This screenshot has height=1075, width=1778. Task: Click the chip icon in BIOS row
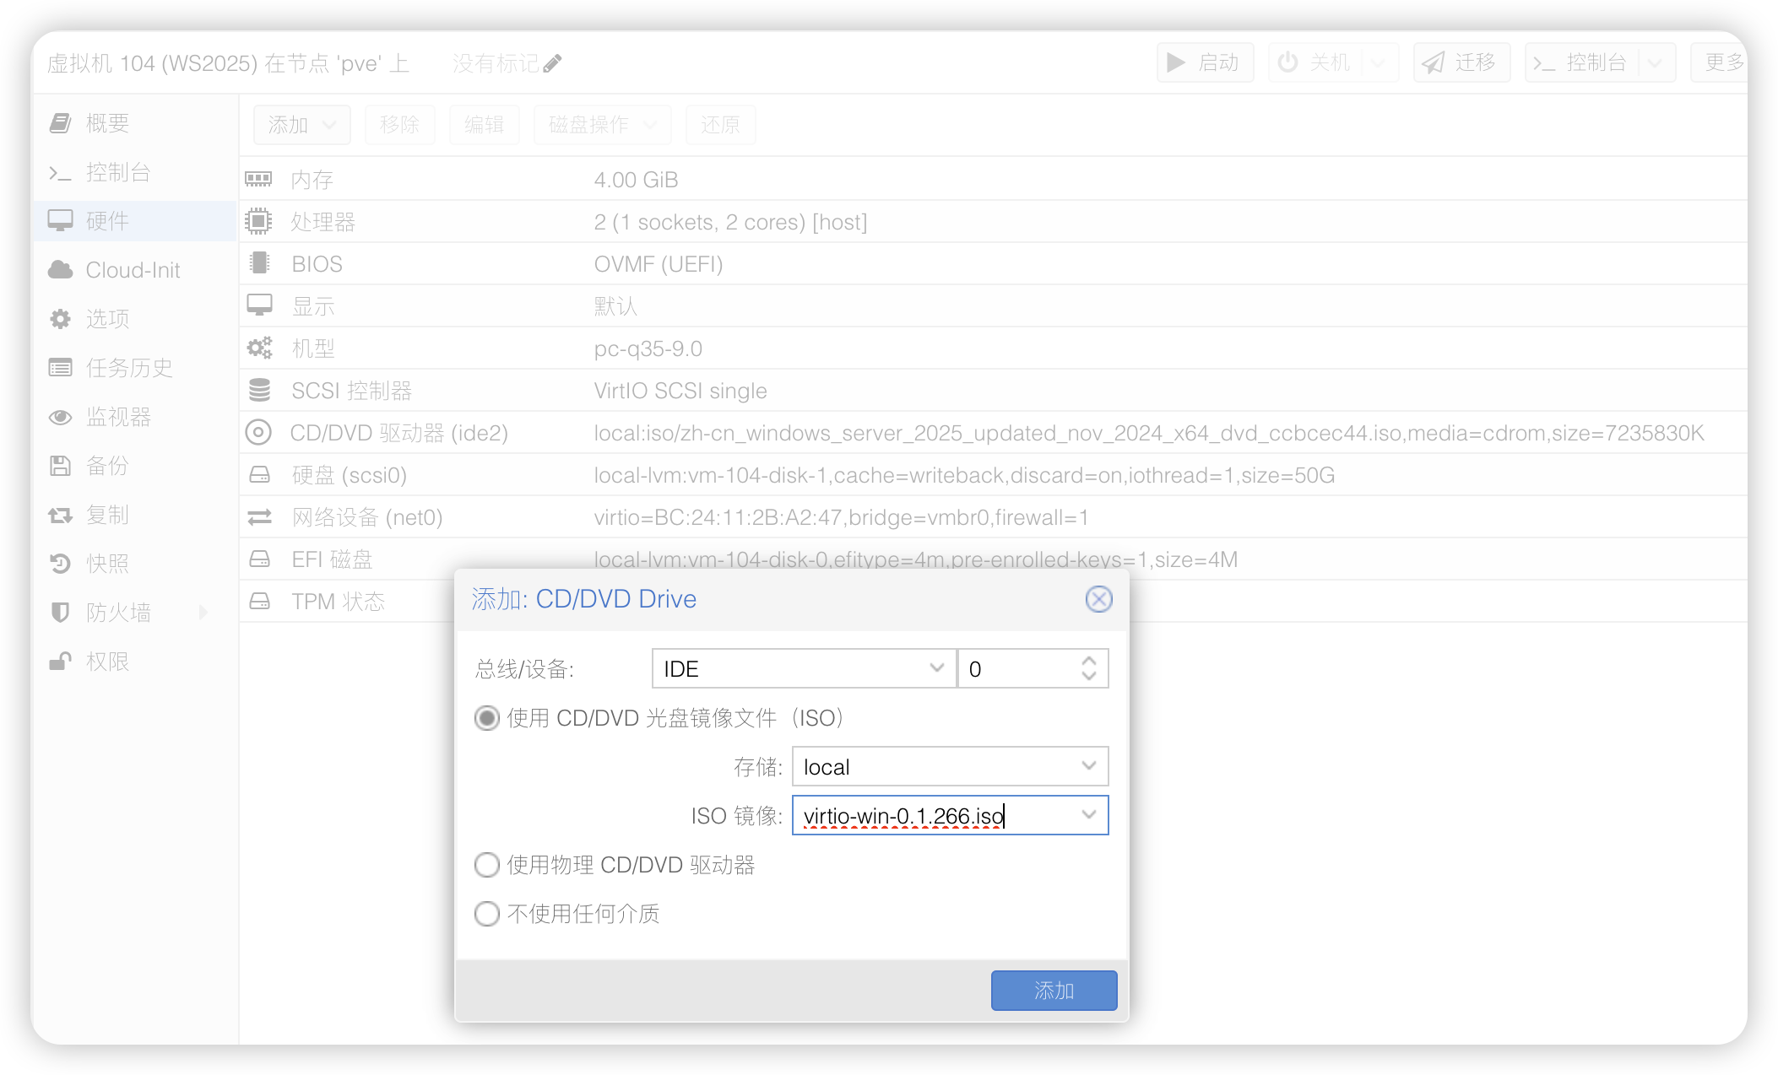click(259, 263)
